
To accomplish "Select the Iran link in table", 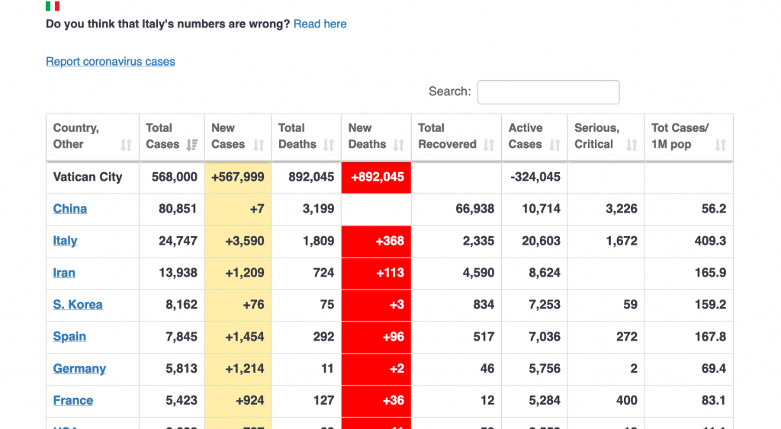I will tap(64, 273).
